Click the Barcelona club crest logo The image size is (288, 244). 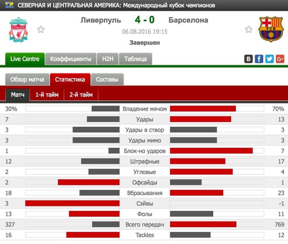point(271,29)
